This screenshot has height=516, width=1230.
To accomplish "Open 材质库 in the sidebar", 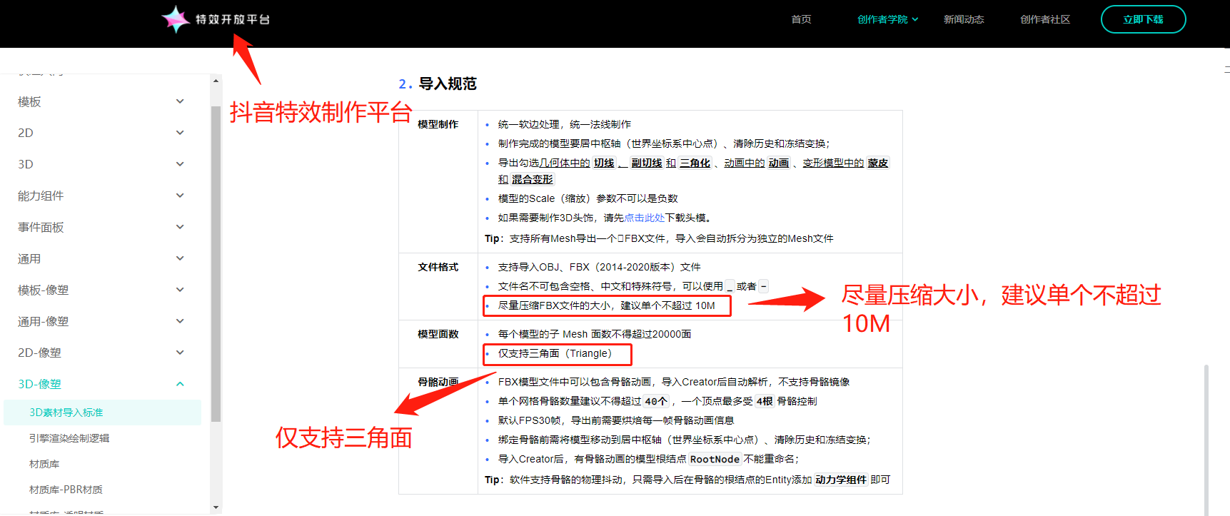I will click(x=44, y=464).
